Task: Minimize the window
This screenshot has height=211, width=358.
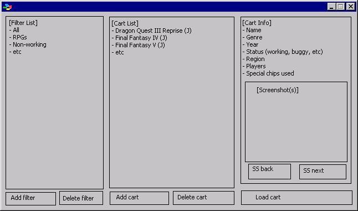Action: click(x=331, y=7)
